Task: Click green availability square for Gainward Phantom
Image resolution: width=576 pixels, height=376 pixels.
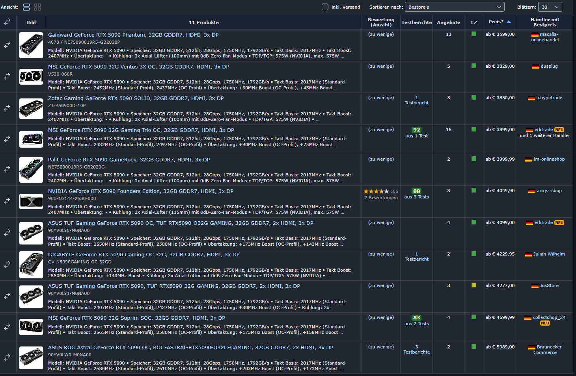Action: pos(474,34)
